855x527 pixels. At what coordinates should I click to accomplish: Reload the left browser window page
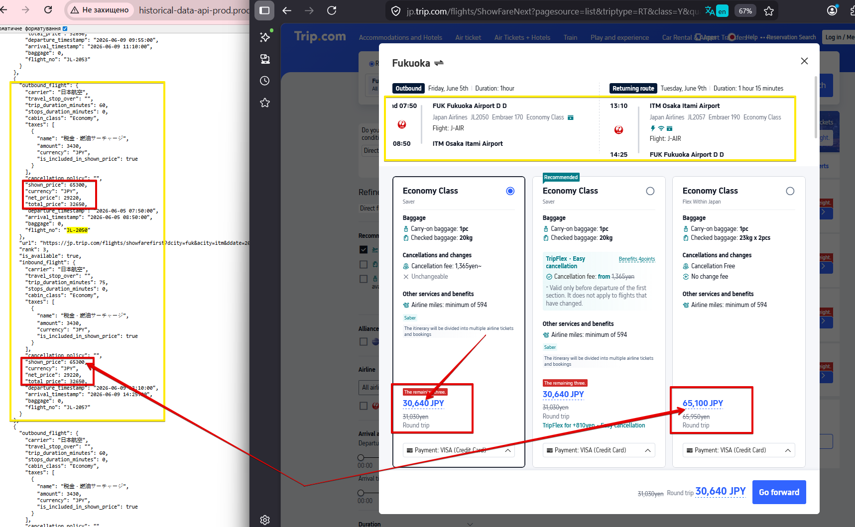[x=48, y=10]
